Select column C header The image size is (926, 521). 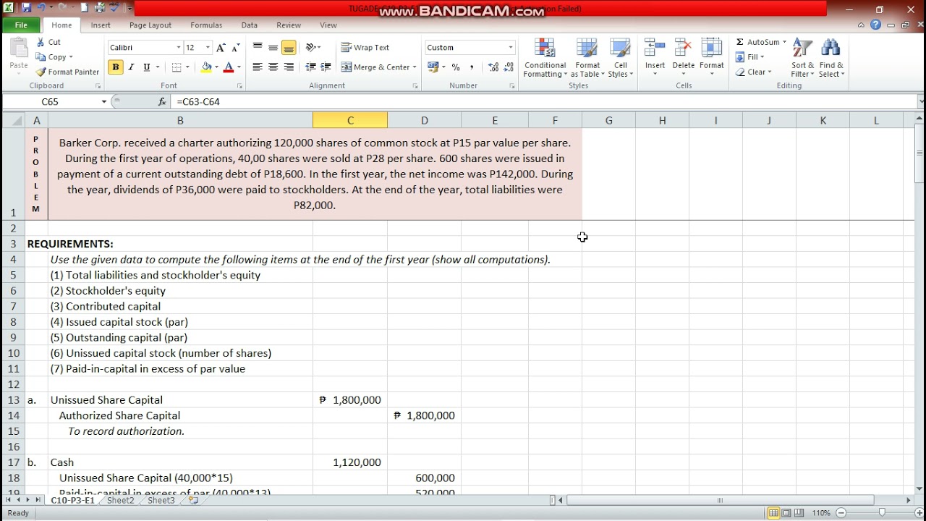[350, 120]
